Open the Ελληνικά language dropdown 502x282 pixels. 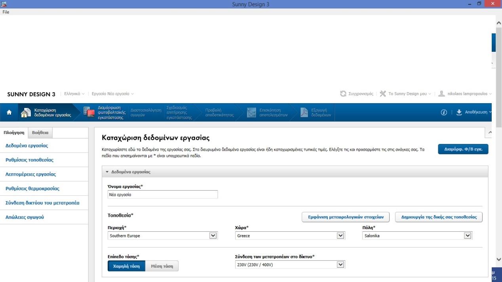tap(74, 94)
